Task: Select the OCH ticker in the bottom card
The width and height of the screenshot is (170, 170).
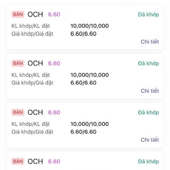Action: click(35, 161)
